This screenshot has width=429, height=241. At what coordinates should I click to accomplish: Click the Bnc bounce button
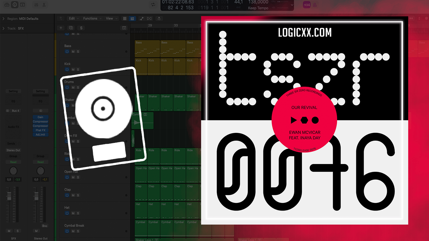click(x=45, y=226)
